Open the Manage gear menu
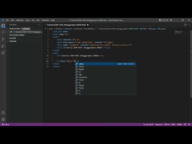 (3, 120)
